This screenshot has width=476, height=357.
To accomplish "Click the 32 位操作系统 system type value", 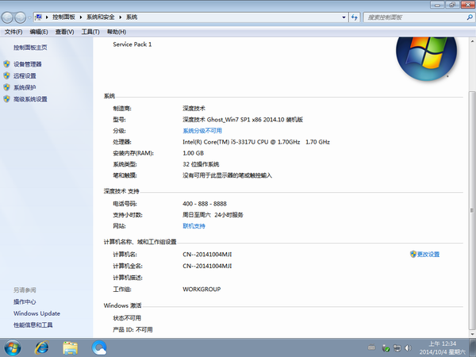I will click(201, 164).
